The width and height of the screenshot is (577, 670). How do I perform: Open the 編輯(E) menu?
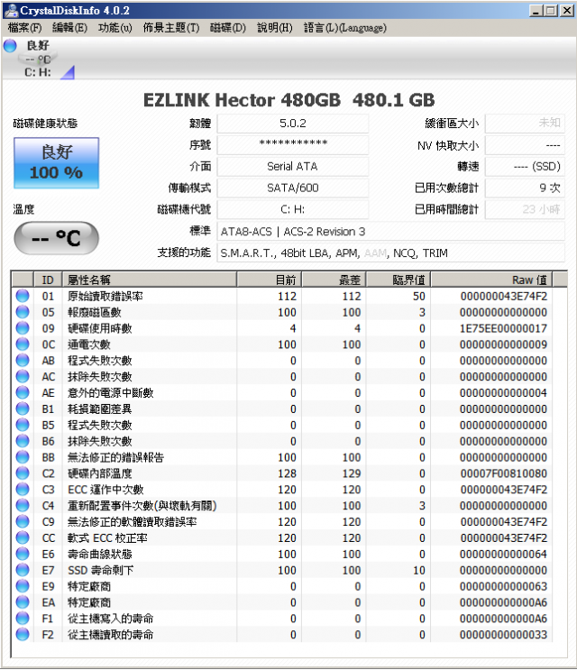coord(69,28)
